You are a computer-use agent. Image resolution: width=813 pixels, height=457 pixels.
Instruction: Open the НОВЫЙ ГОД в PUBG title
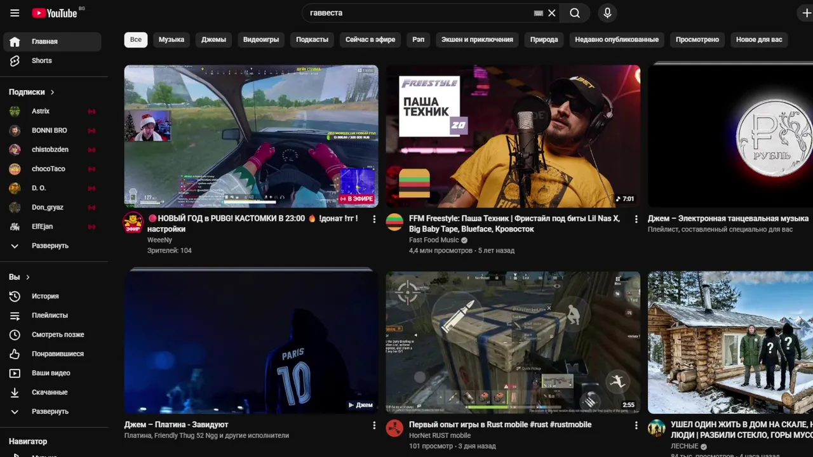253,223
